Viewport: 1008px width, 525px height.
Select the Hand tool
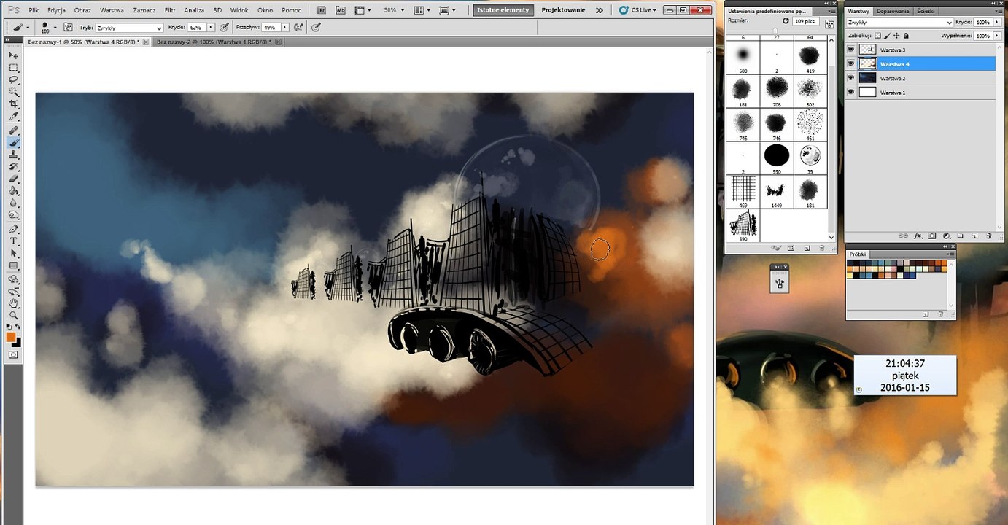[x=13, y=303]
